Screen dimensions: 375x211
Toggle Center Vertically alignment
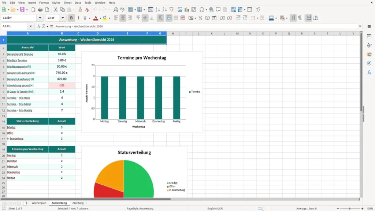pos(145,18)
